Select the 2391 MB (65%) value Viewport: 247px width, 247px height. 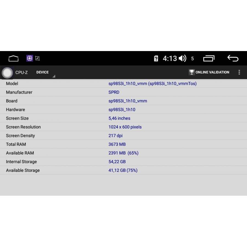coord(123,153)
